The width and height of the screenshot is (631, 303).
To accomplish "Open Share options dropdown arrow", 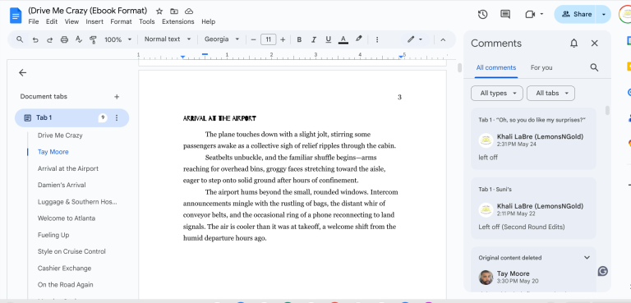I will pyautogui.click(x=603, y=15).
